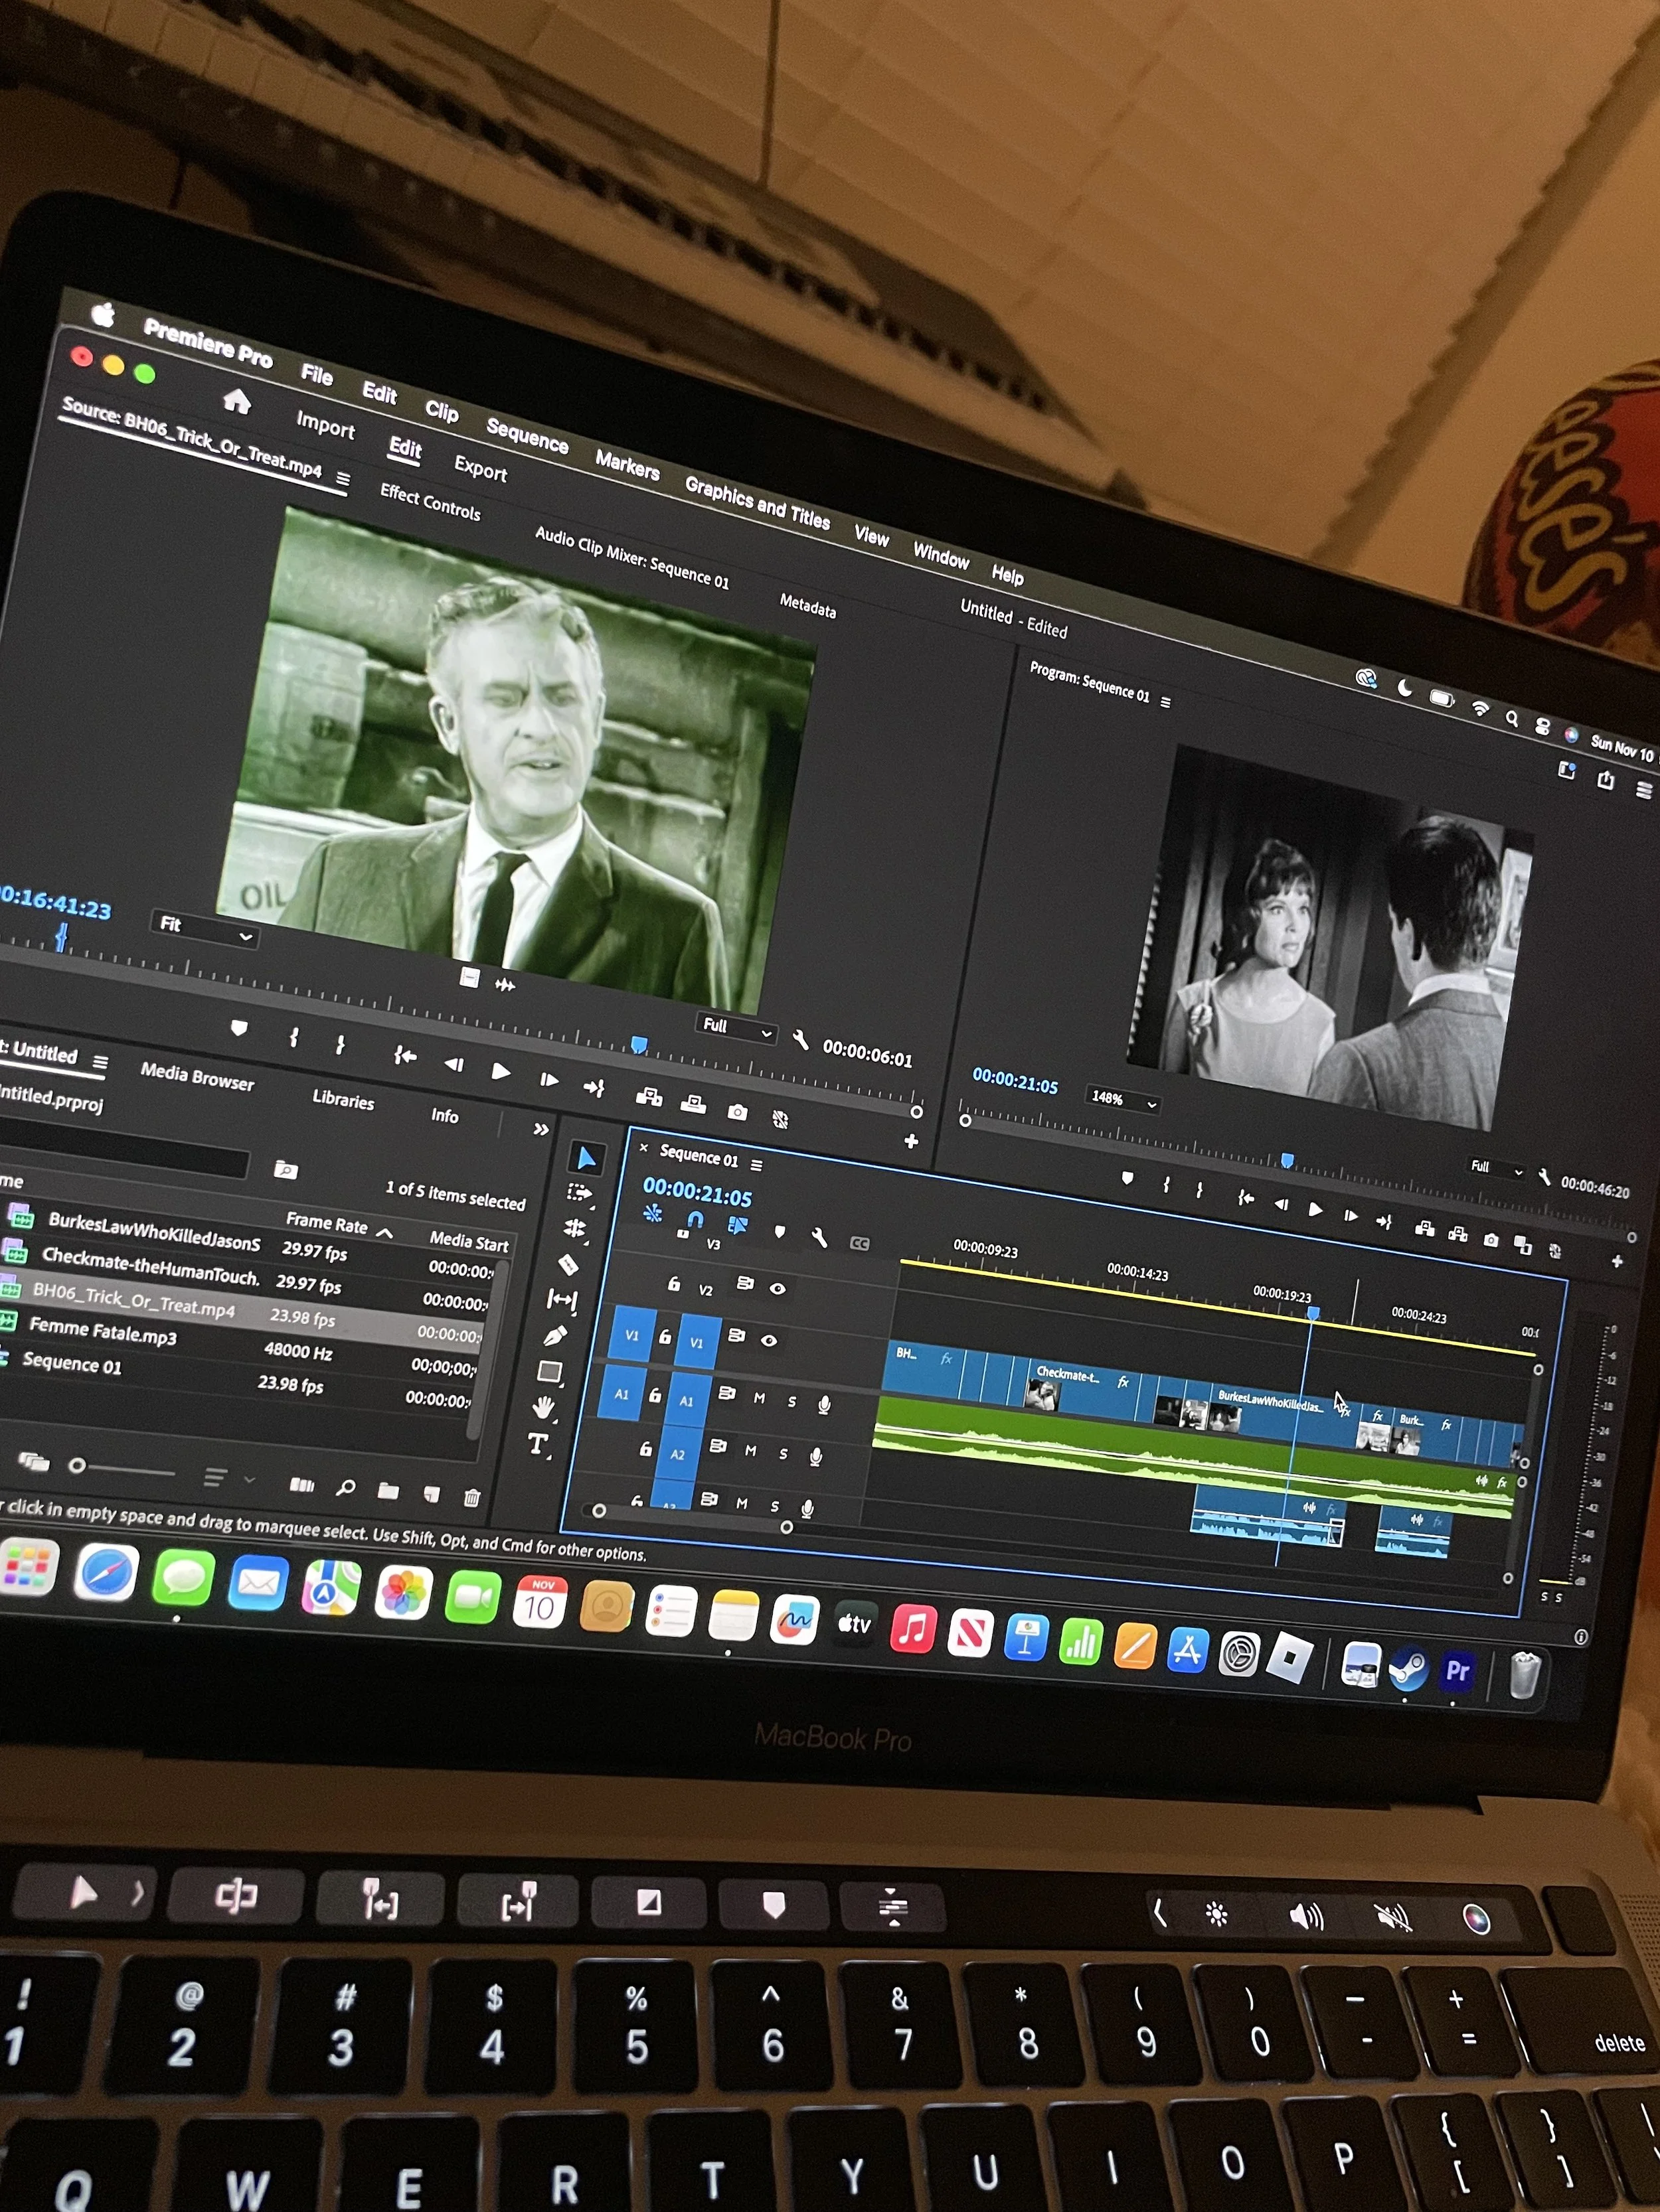Hide V1 track output eye icon

tap(768, 1340)
